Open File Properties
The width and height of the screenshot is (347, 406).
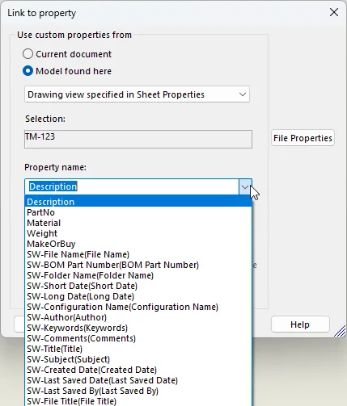coord(303,138)
